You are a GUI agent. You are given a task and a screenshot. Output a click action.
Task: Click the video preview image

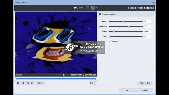pyautogui.click(x=56, y=42)
